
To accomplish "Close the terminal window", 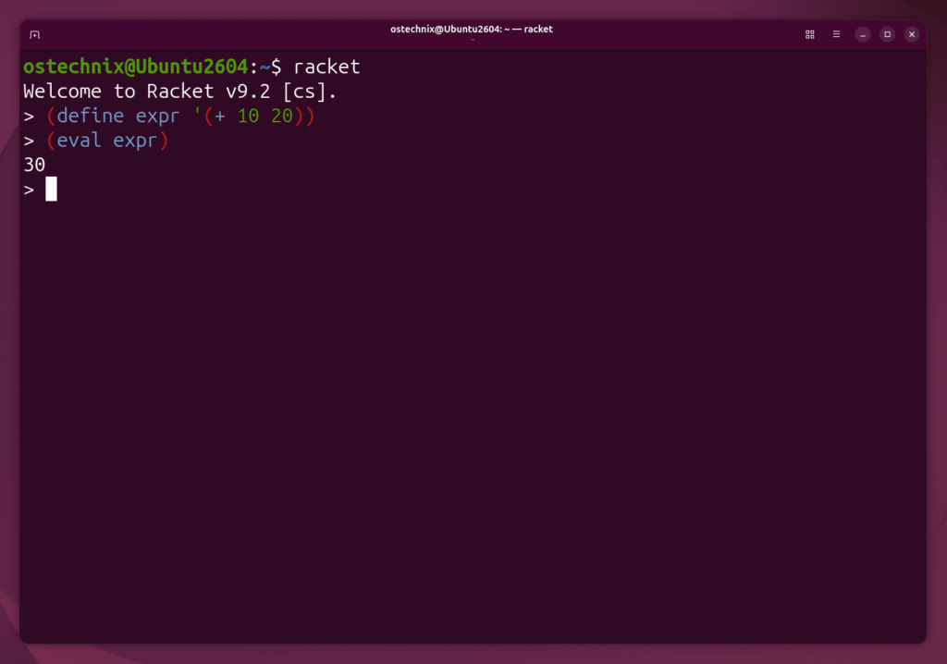I will tap(911, 34).
